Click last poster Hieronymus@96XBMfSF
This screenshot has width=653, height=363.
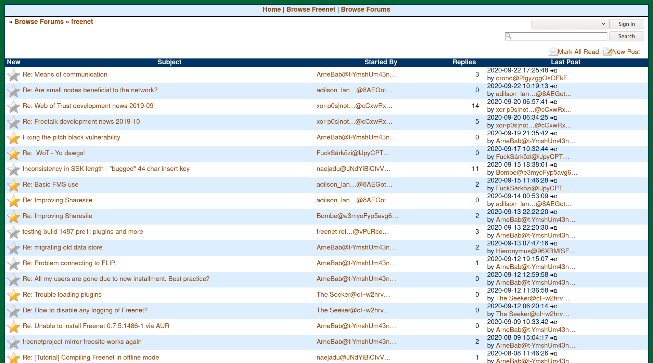coord(536,251)
